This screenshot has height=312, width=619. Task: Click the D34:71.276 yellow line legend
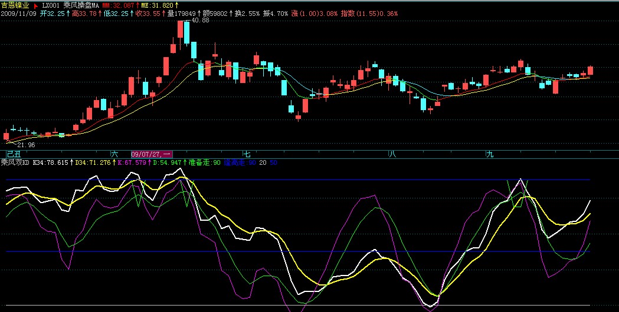click(x=95, y=161)
